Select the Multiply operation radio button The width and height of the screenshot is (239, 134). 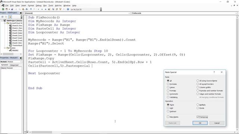(198, 105)
